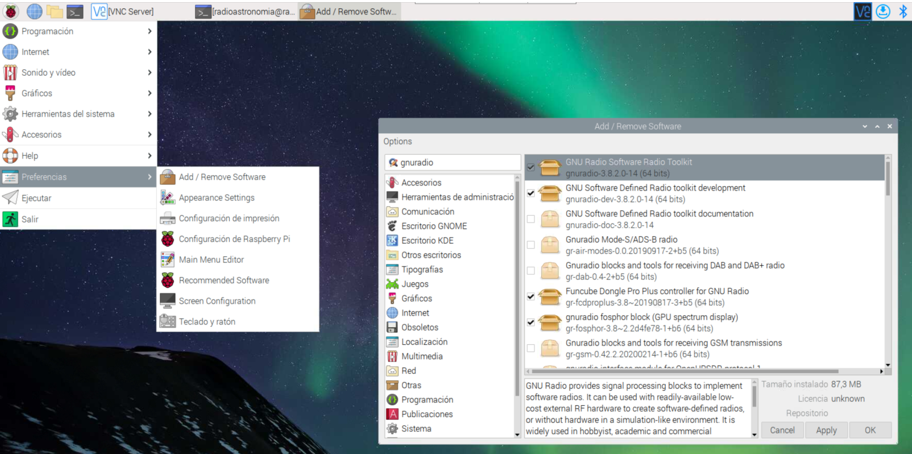Launch the terminal icon in taskbar
The height and width of the screenshot is (454, 912).
75,11
